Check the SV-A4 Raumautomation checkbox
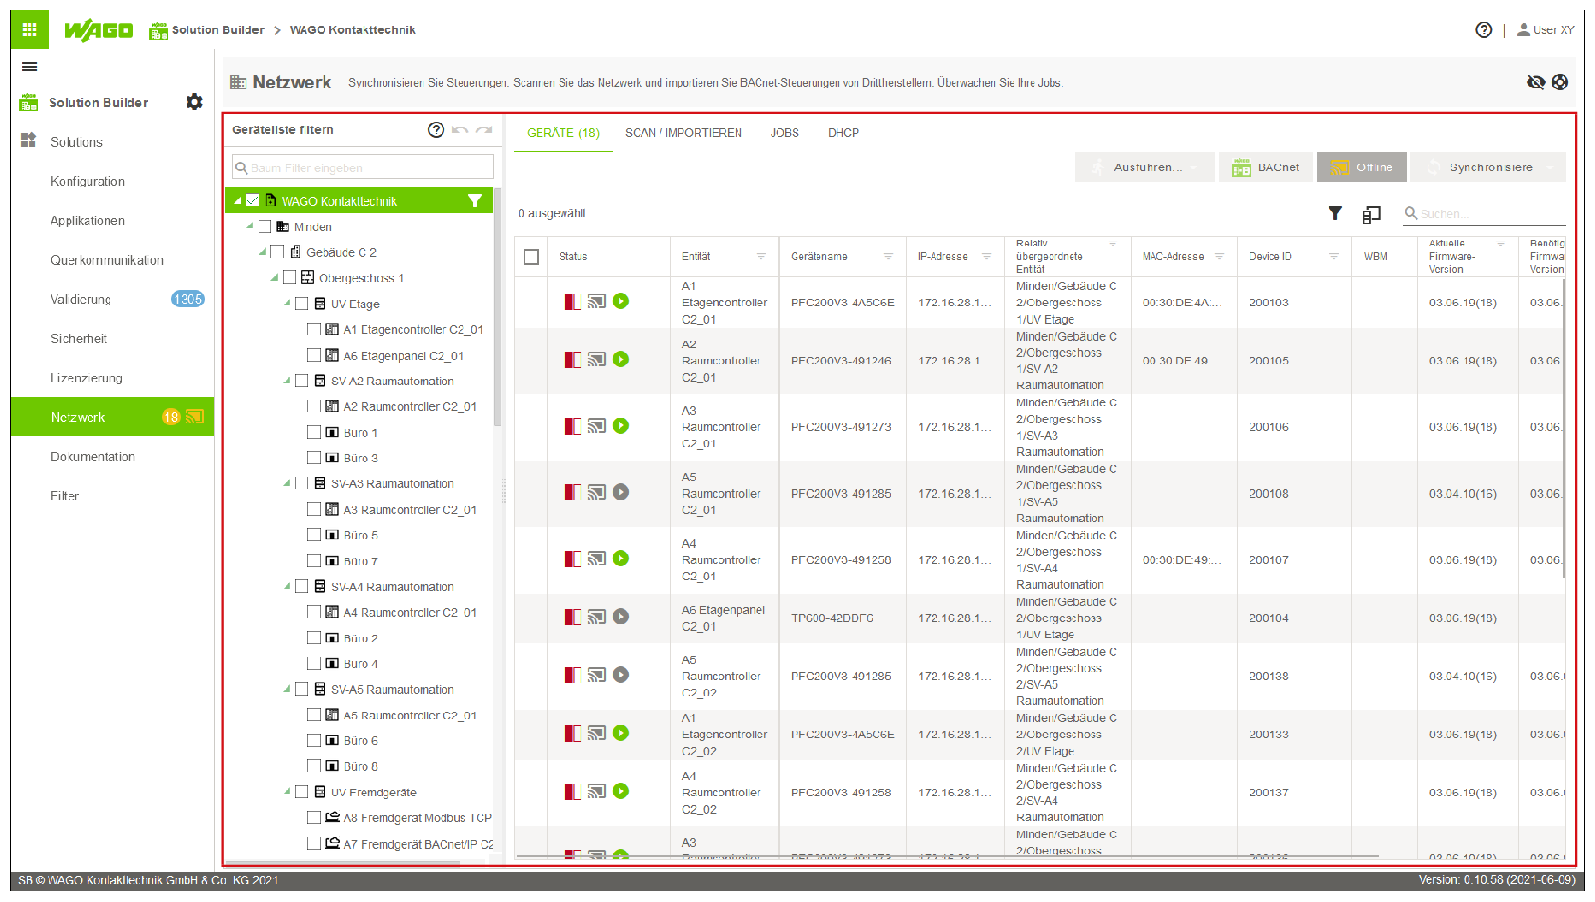Viewport: 1595px width, 902px height. point(302,586)
